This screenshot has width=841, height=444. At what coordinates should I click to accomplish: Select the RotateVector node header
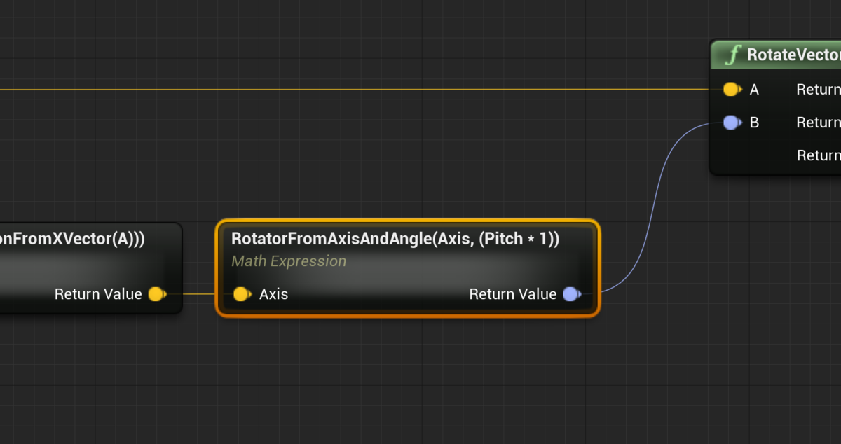tap(776, 55)
